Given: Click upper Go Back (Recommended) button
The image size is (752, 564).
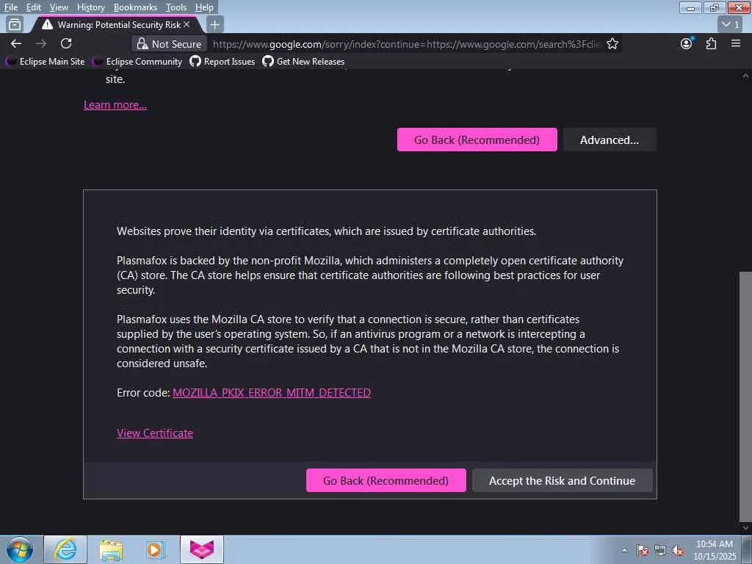Looking at the screenshot, I should [477, 140].
